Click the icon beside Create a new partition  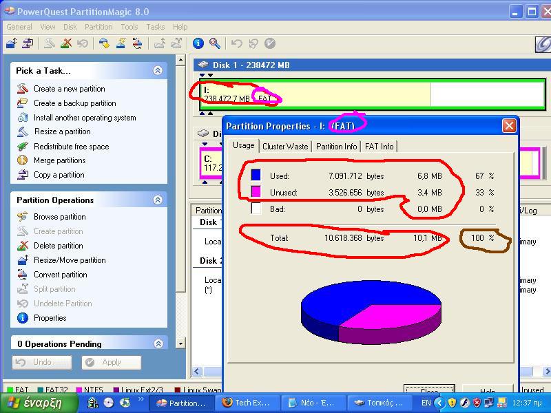[23, 89]
